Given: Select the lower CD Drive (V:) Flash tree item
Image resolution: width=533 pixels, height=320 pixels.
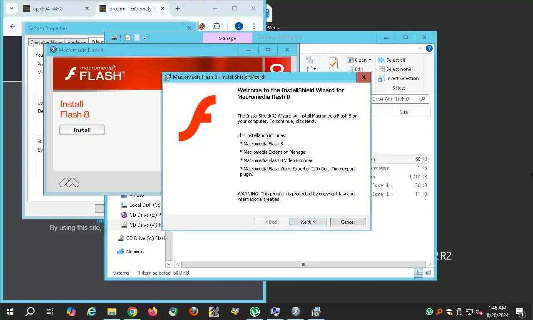Looking at the screenshot, I should pyautogui.click(x=141, y=238).
